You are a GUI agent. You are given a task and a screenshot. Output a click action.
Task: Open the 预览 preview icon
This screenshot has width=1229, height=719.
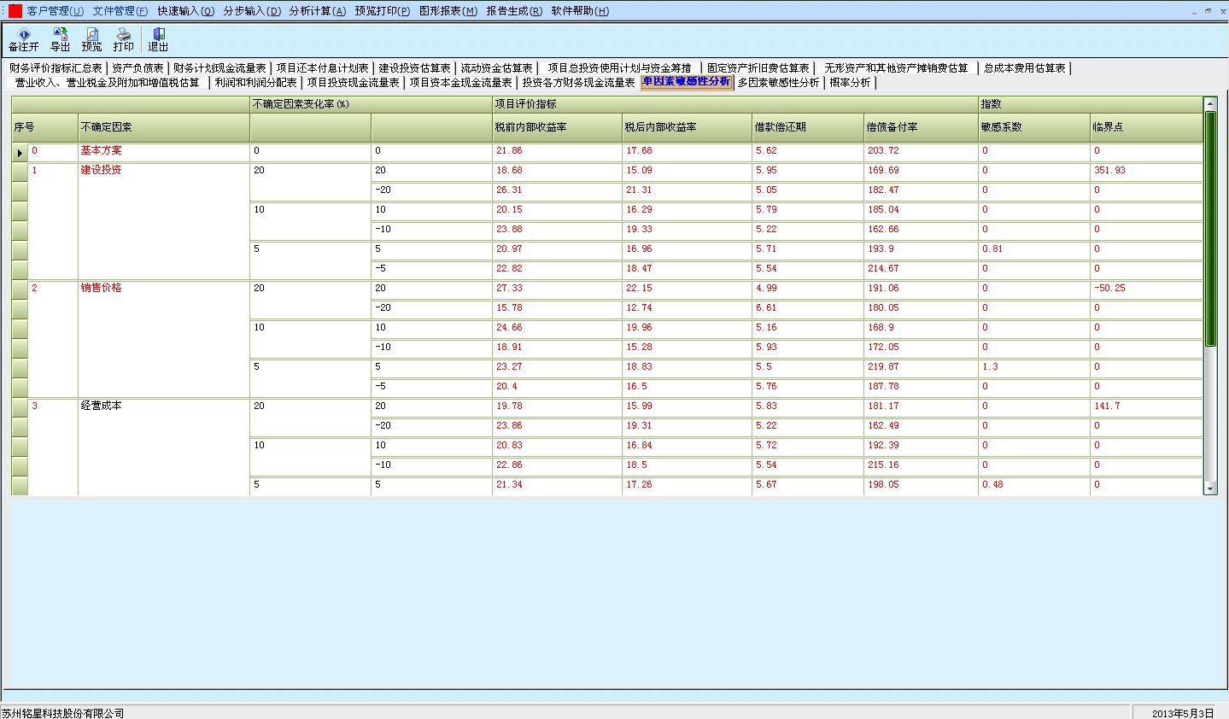(x=91, y=40)
